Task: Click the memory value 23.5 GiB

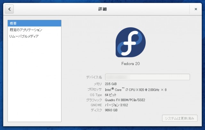Action: pos(111,84)
